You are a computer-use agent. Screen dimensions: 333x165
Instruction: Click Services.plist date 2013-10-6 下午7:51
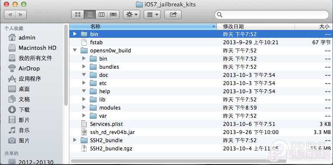(249, 124)
